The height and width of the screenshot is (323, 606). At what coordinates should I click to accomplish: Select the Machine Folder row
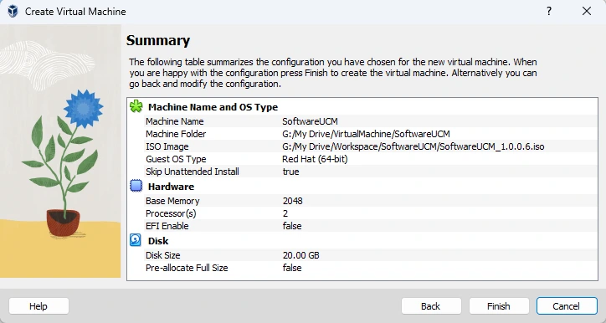pyautogui.click(x=370, y=134)
